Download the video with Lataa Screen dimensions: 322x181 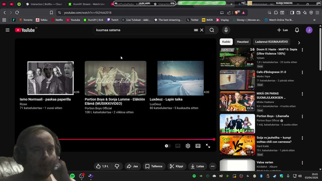197,166
